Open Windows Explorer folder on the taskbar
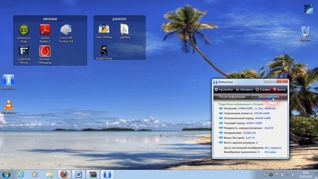This screenshot has height=179, width=318. pos(50,175)
